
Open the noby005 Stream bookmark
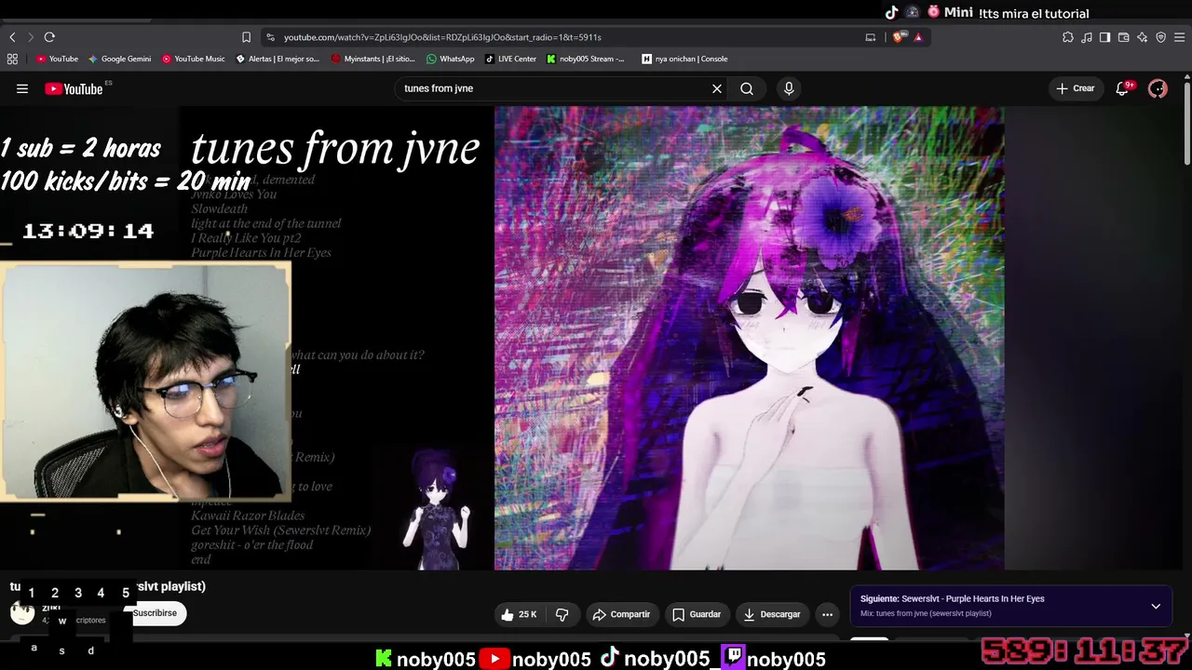[586, 59]
